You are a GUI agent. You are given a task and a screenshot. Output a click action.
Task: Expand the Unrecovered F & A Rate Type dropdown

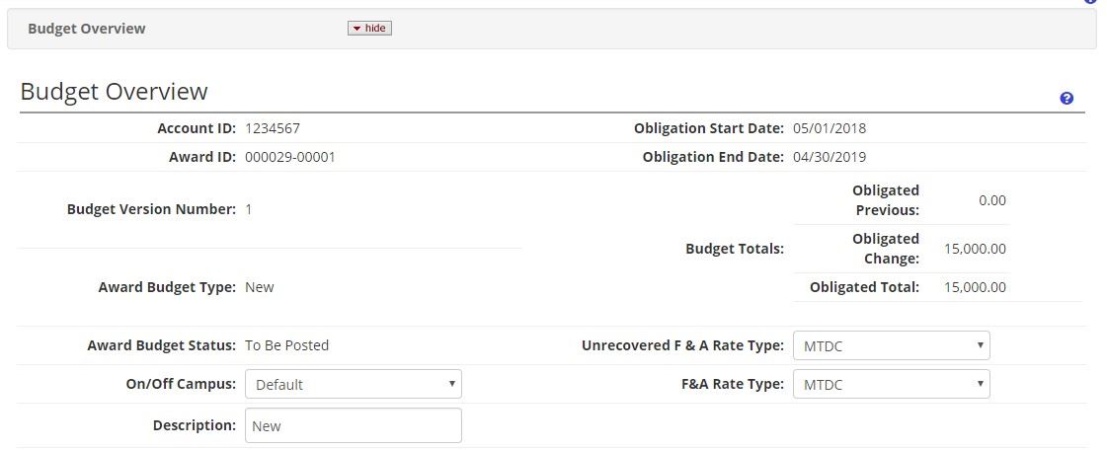tap(891, 345)
